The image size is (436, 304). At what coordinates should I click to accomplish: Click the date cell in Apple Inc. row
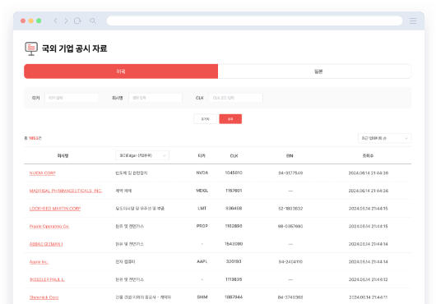point(369,262)
